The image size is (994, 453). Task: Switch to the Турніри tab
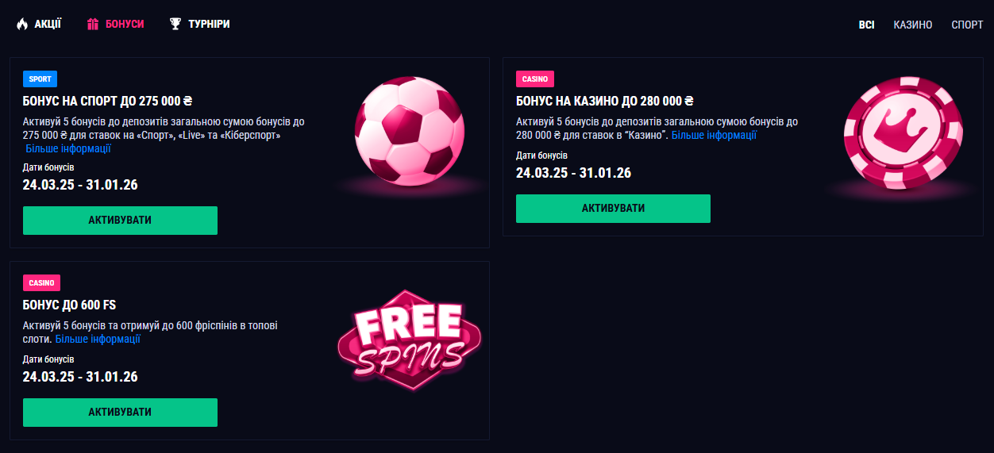209,25
